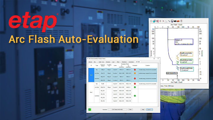Click the Auto-Evaluation Viewer title bar icon
The image size is (213, 120).
(x=88, y=59)
